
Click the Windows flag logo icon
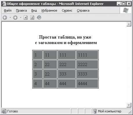point(126,10)
